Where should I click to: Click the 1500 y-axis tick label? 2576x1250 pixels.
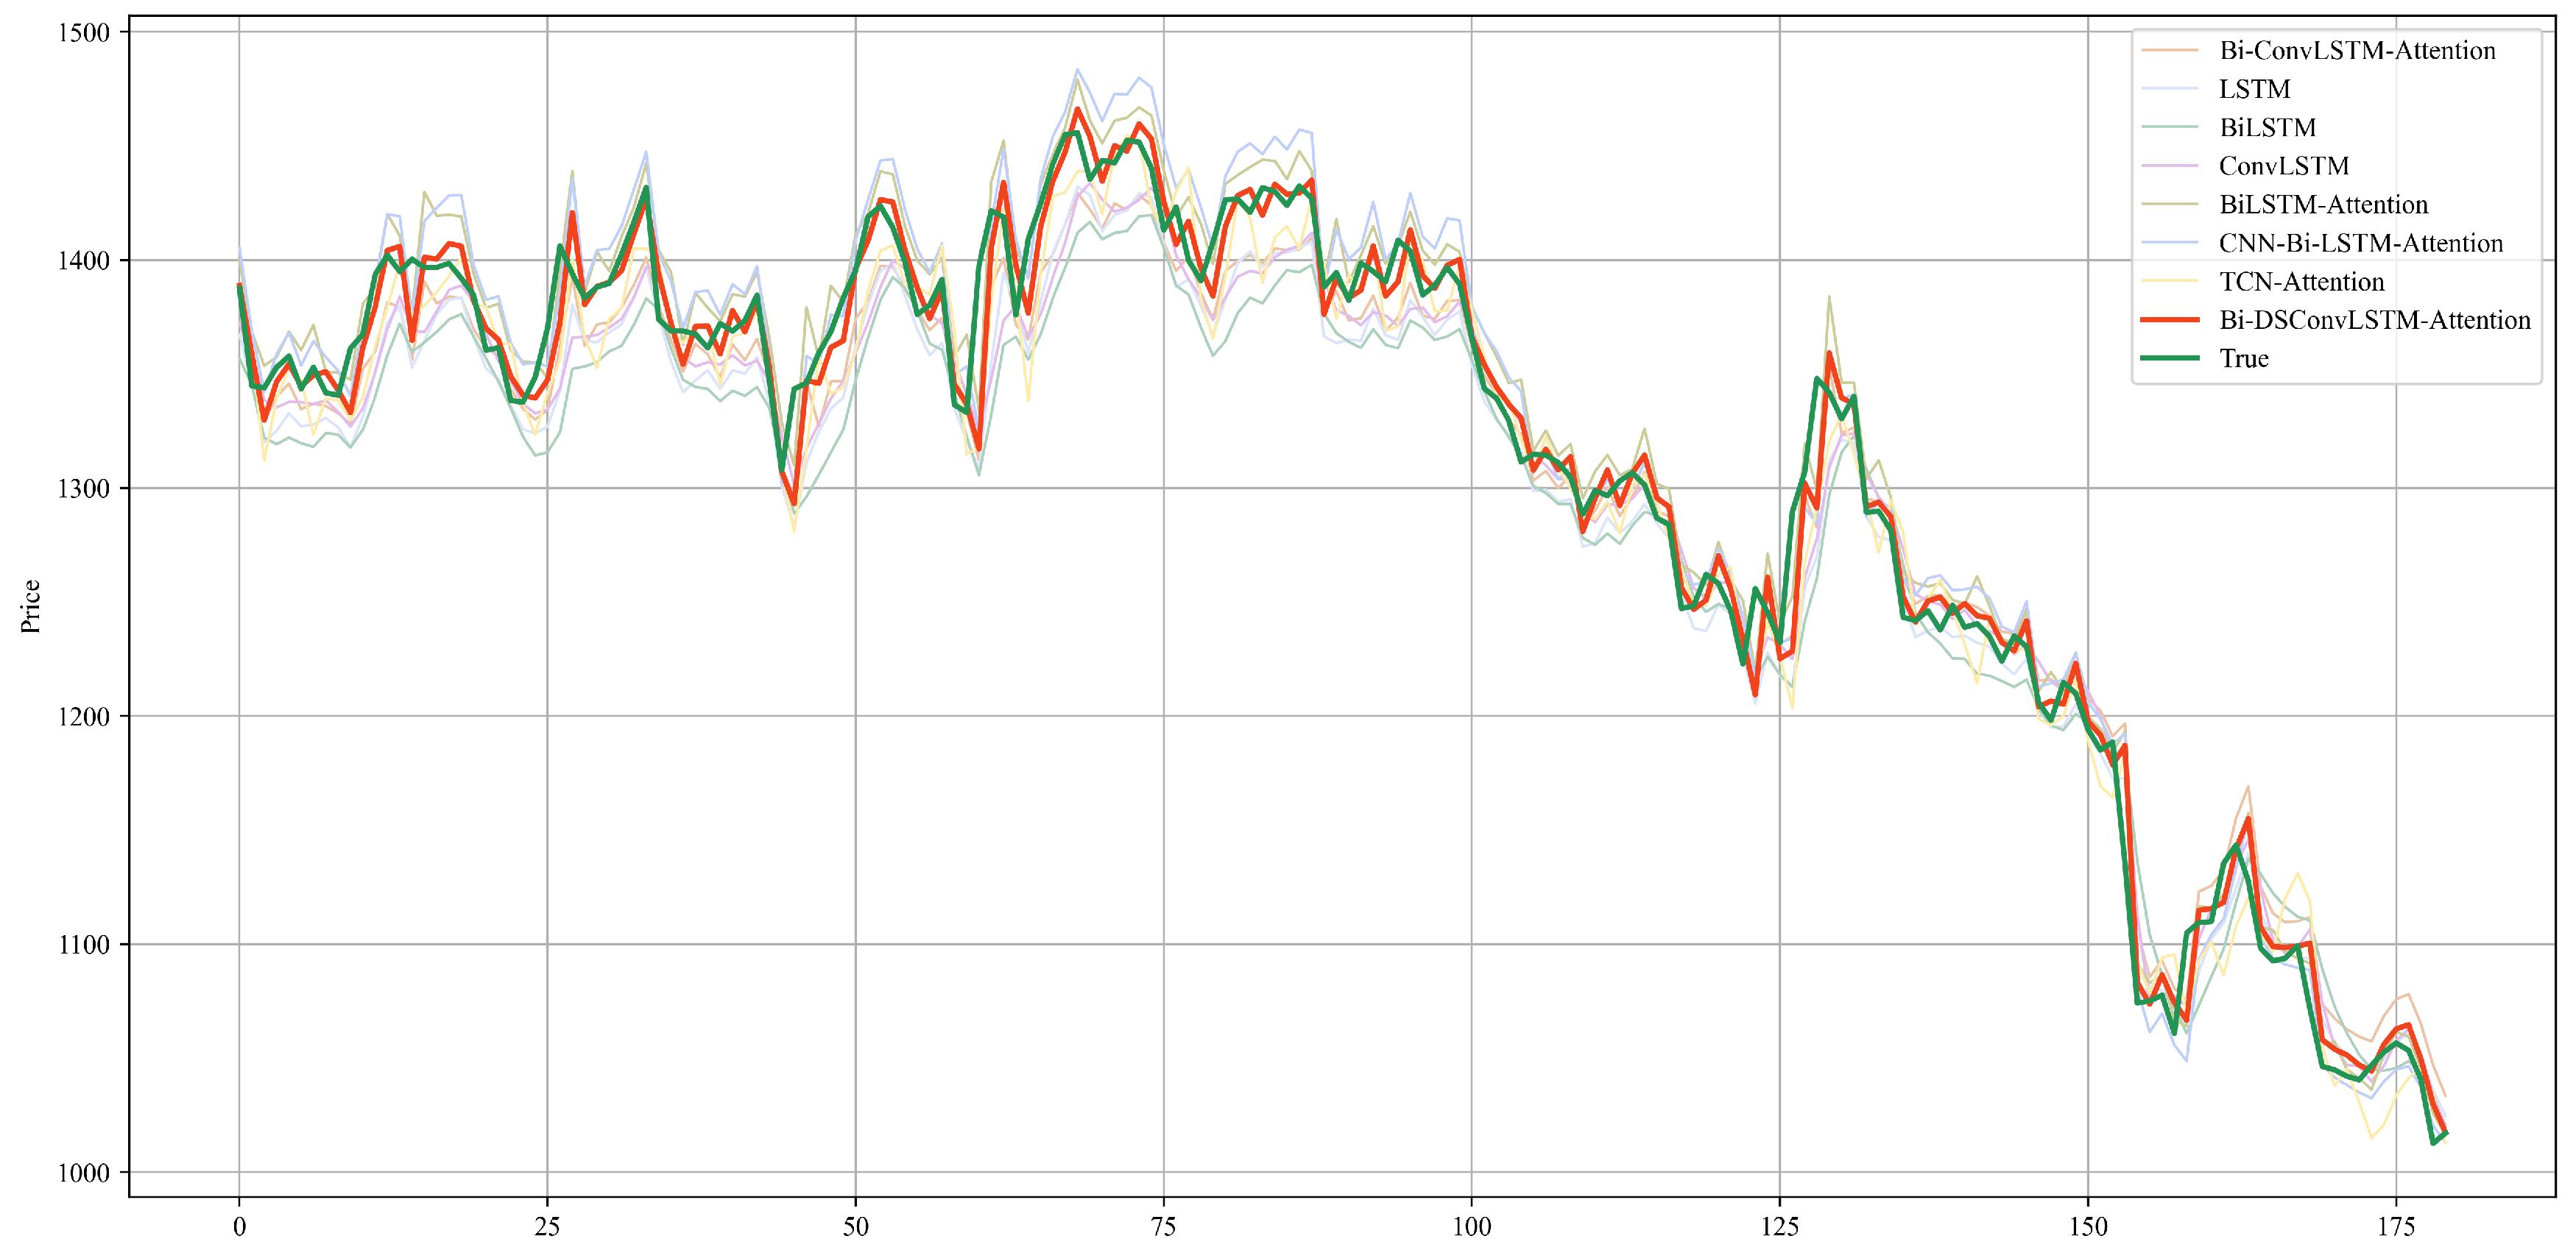83,32
